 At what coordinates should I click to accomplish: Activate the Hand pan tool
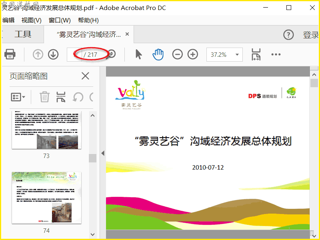pos(158,54)
